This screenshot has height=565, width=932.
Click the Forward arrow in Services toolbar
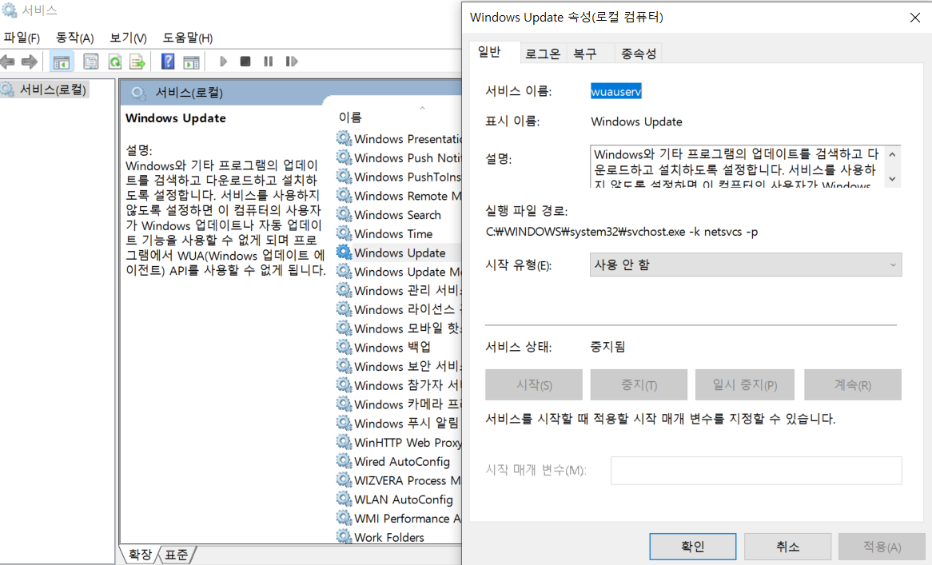coord(29,62)
